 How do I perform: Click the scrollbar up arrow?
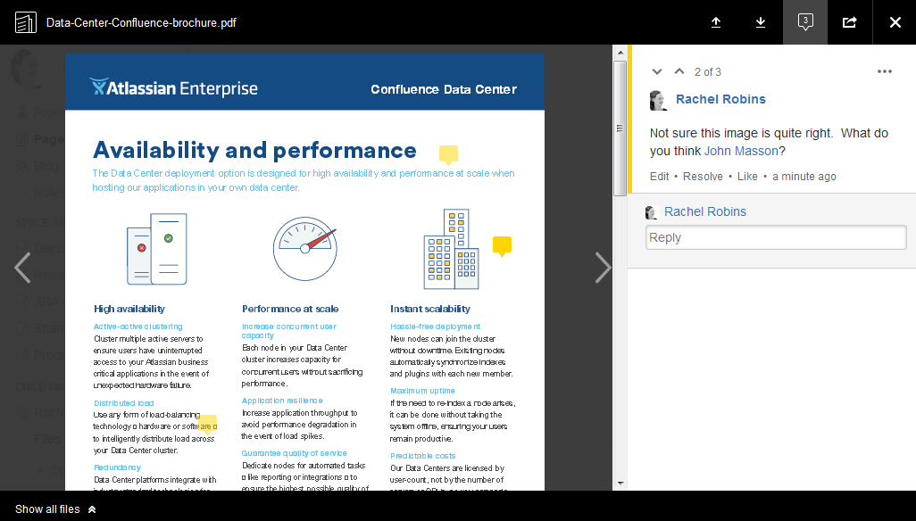pyautogui.click(x=620, y=54)
